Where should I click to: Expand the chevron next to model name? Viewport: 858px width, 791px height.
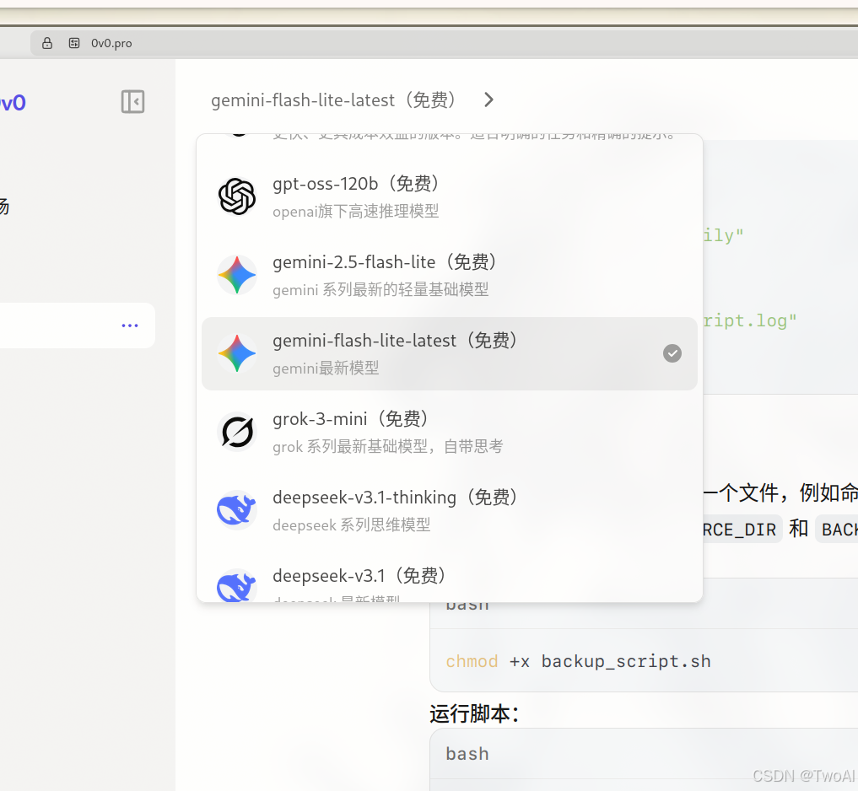(x=488, y=100)
